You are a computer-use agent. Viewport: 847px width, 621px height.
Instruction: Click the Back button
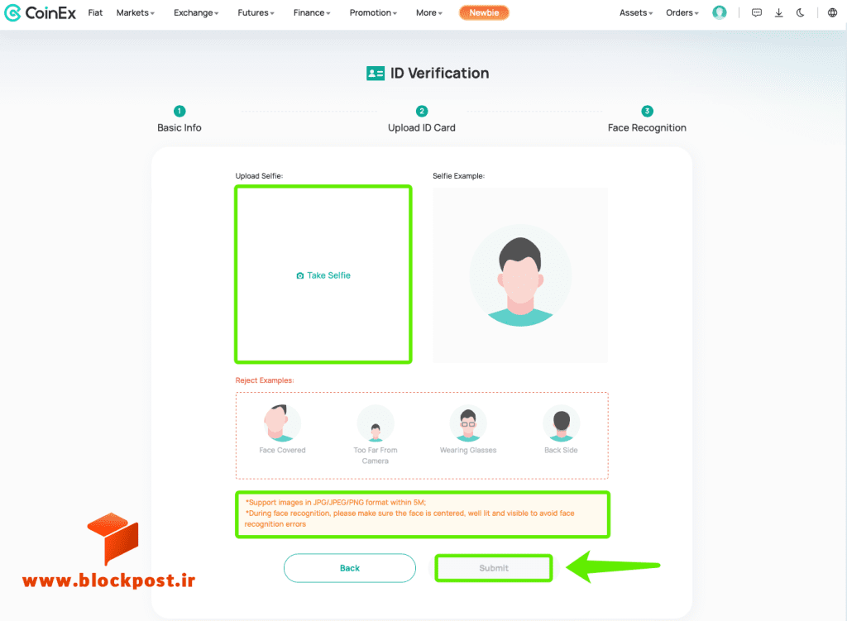click(x=350, y=568)
